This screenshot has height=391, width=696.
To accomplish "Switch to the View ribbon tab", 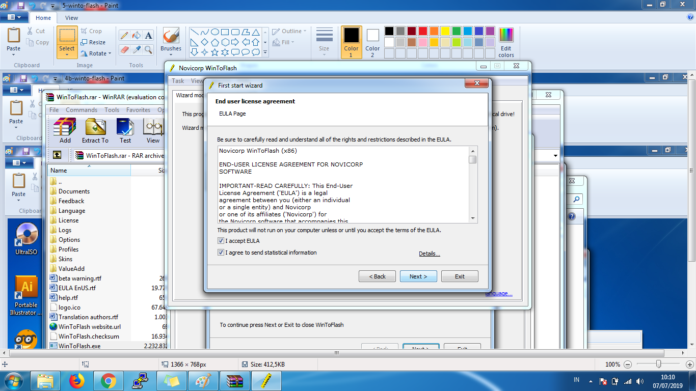I will click(x=72, y=18).
